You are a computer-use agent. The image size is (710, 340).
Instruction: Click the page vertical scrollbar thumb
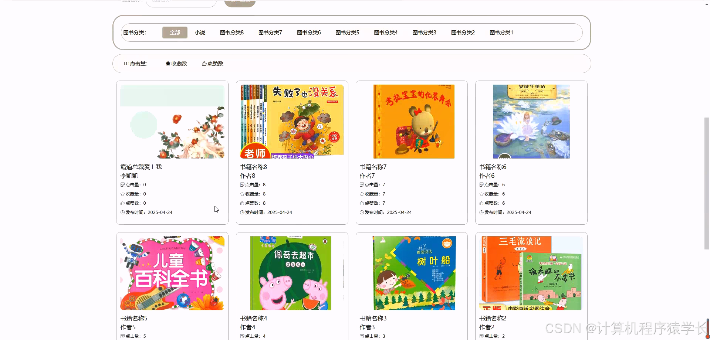707,184
